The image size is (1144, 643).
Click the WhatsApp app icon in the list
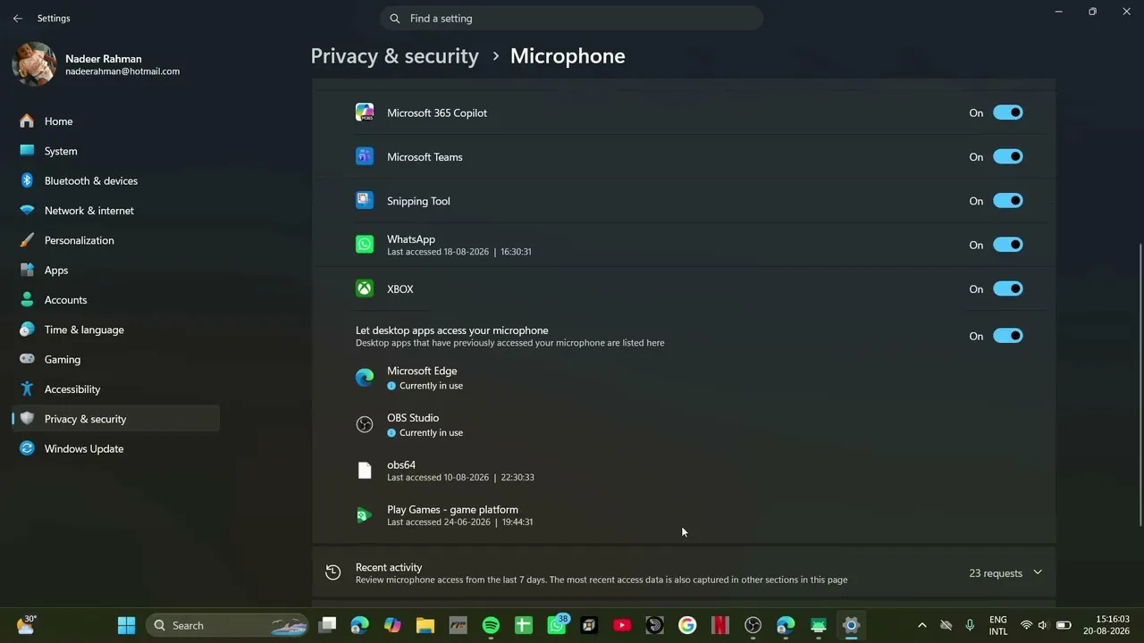click(365, 245)
